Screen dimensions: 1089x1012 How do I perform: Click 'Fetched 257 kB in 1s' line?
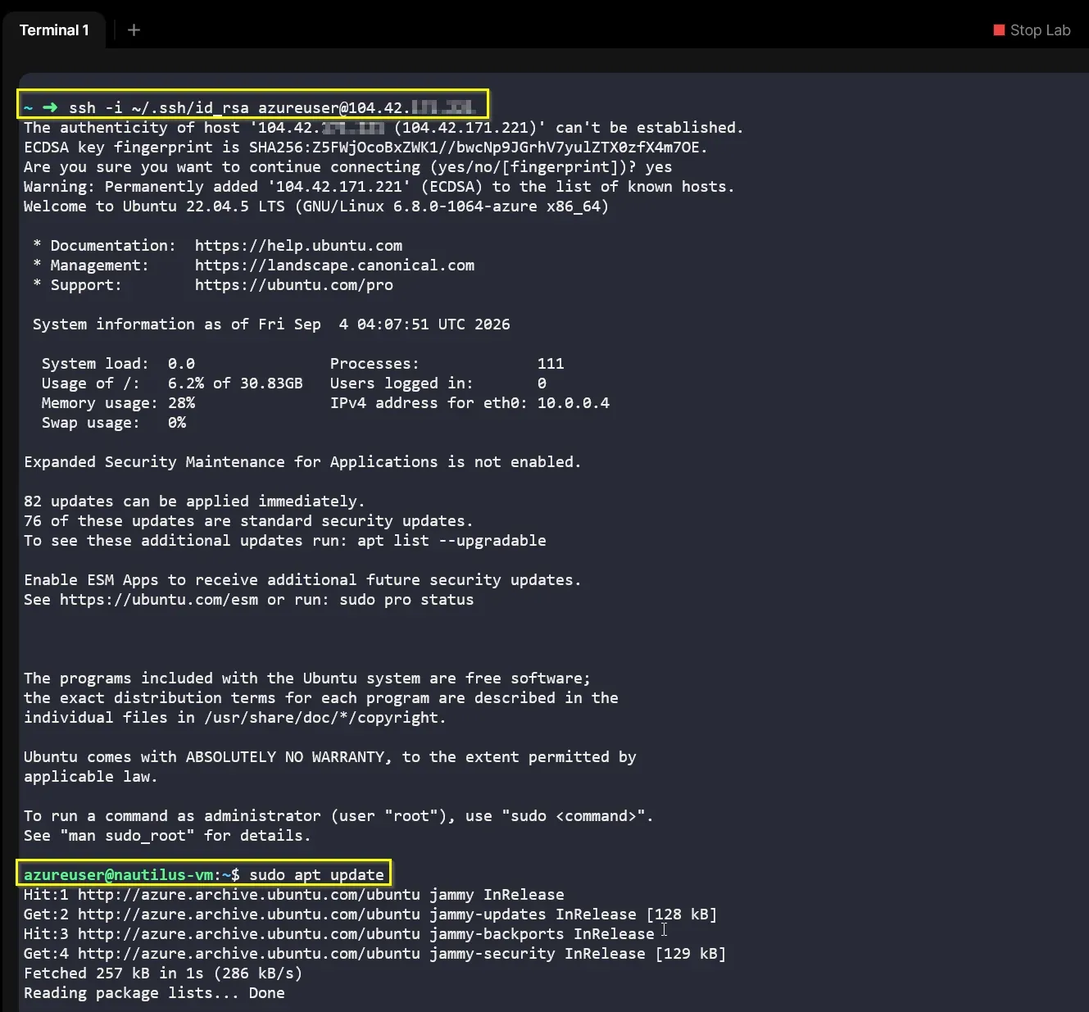(163, 973)
